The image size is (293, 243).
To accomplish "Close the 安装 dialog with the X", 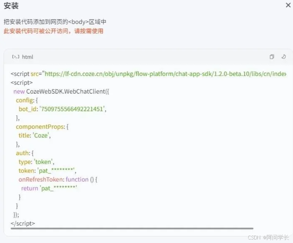I will [288, 5].
